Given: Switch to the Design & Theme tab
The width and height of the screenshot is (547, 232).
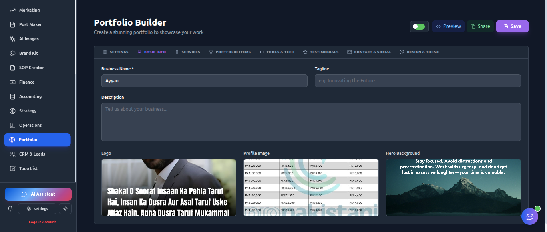Looking at the screenshot, I should [x=419, y=52].
